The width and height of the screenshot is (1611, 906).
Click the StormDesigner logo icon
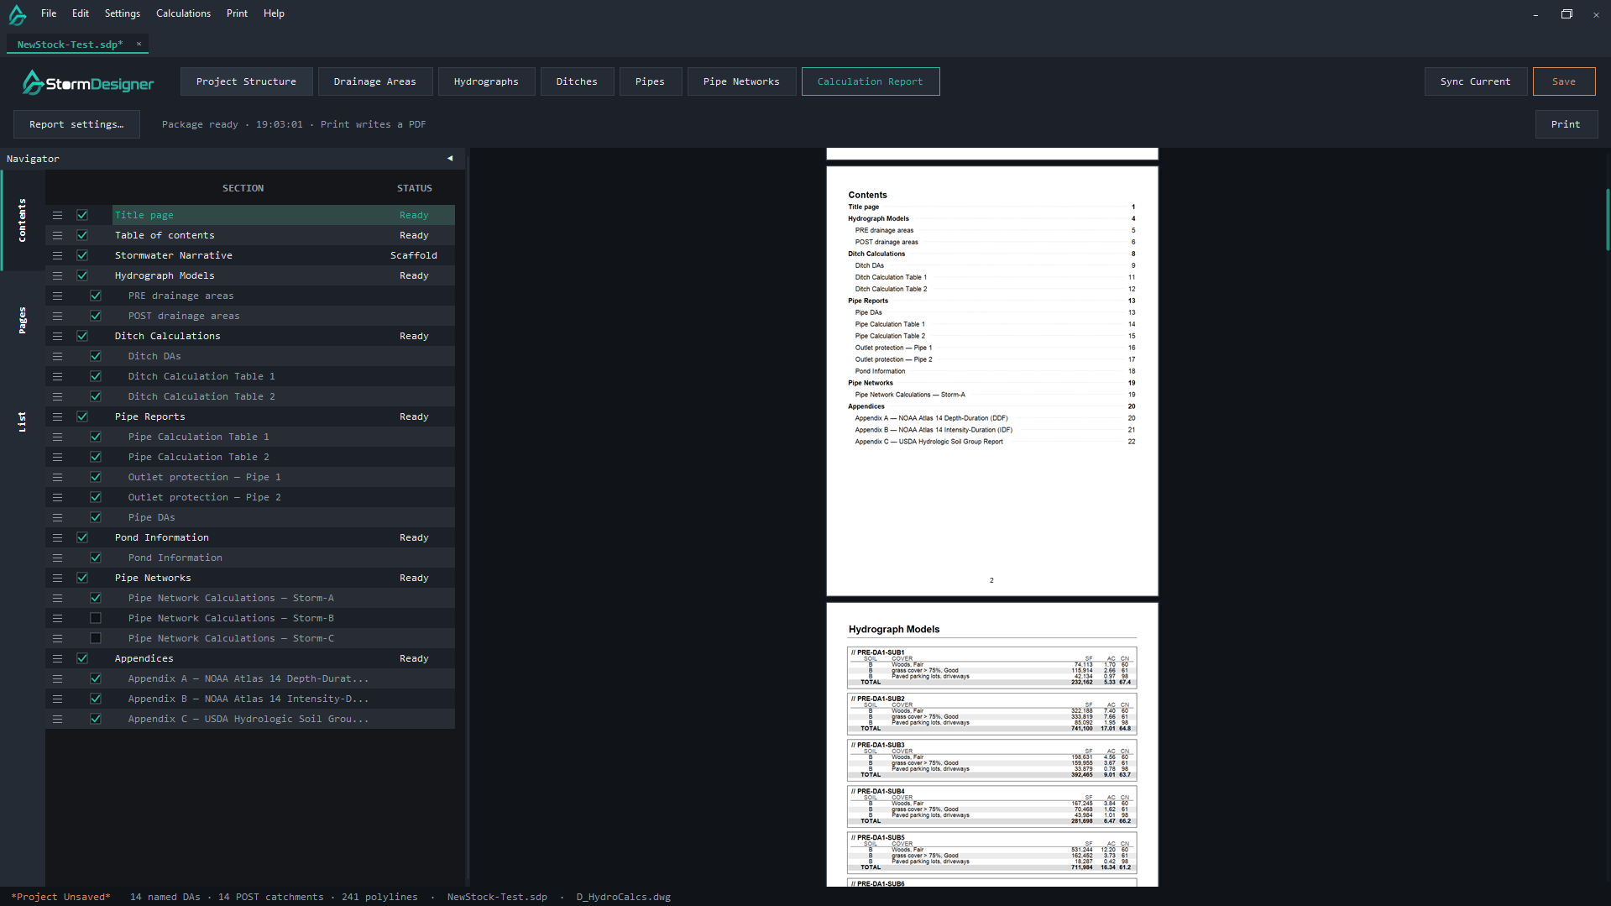click(33, 82)
